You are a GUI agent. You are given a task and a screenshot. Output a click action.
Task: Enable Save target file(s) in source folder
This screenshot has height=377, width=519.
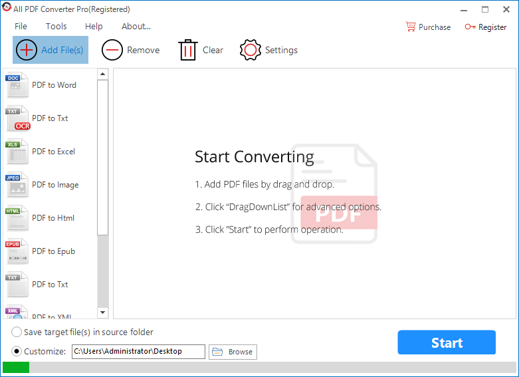point(17,332)
